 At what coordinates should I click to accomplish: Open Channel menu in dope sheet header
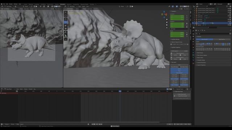coord(30,89)
